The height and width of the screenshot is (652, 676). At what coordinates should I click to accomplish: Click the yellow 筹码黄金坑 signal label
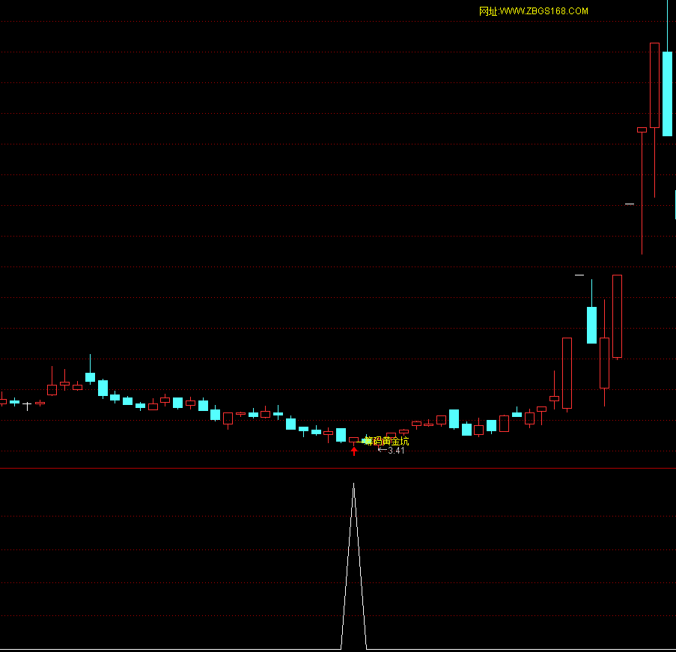(386, 441)
